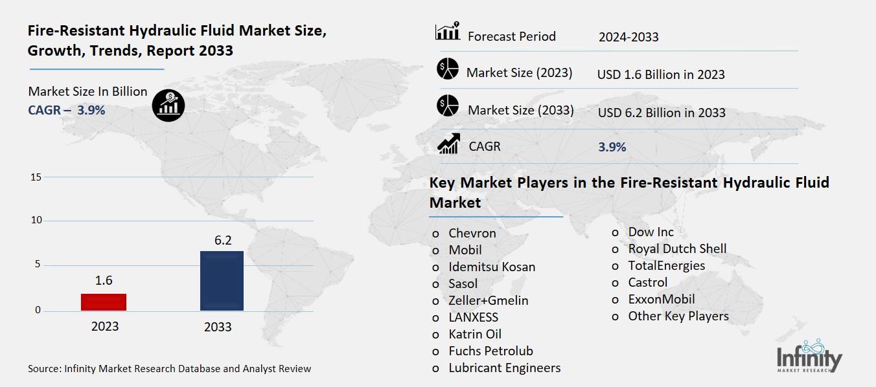This screenshot has height=387, width=876.
Task: Click the CAGR growth arrow icon
Action: point(448,144)
